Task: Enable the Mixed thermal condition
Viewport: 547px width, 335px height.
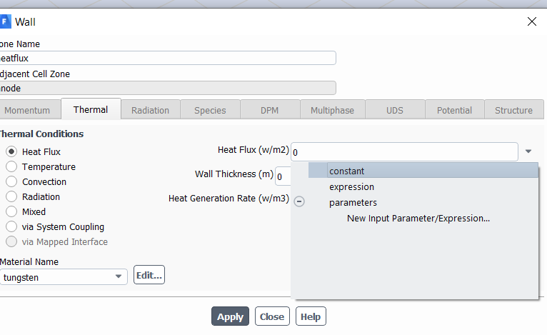Action: pos(11,211)
